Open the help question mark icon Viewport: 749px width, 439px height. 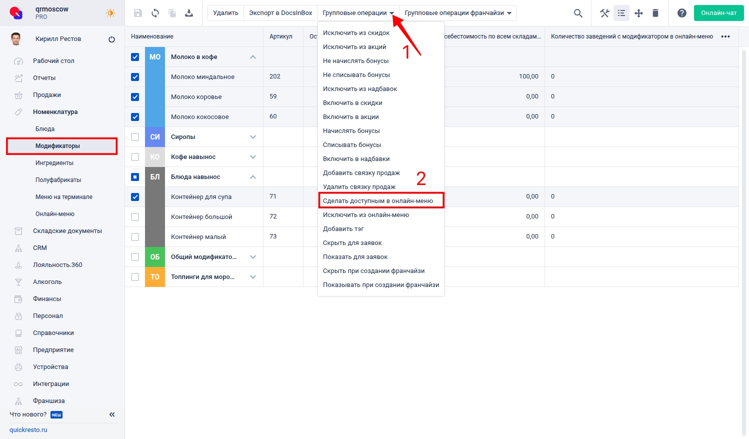pos(682,13)
